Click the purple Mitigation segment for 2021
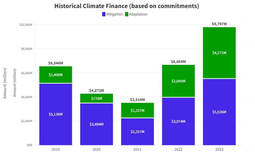This screenshot has height=153, width=255. (137, 131)
